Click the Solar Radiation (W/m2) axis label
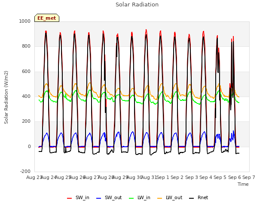 click(x=6, y=97)
